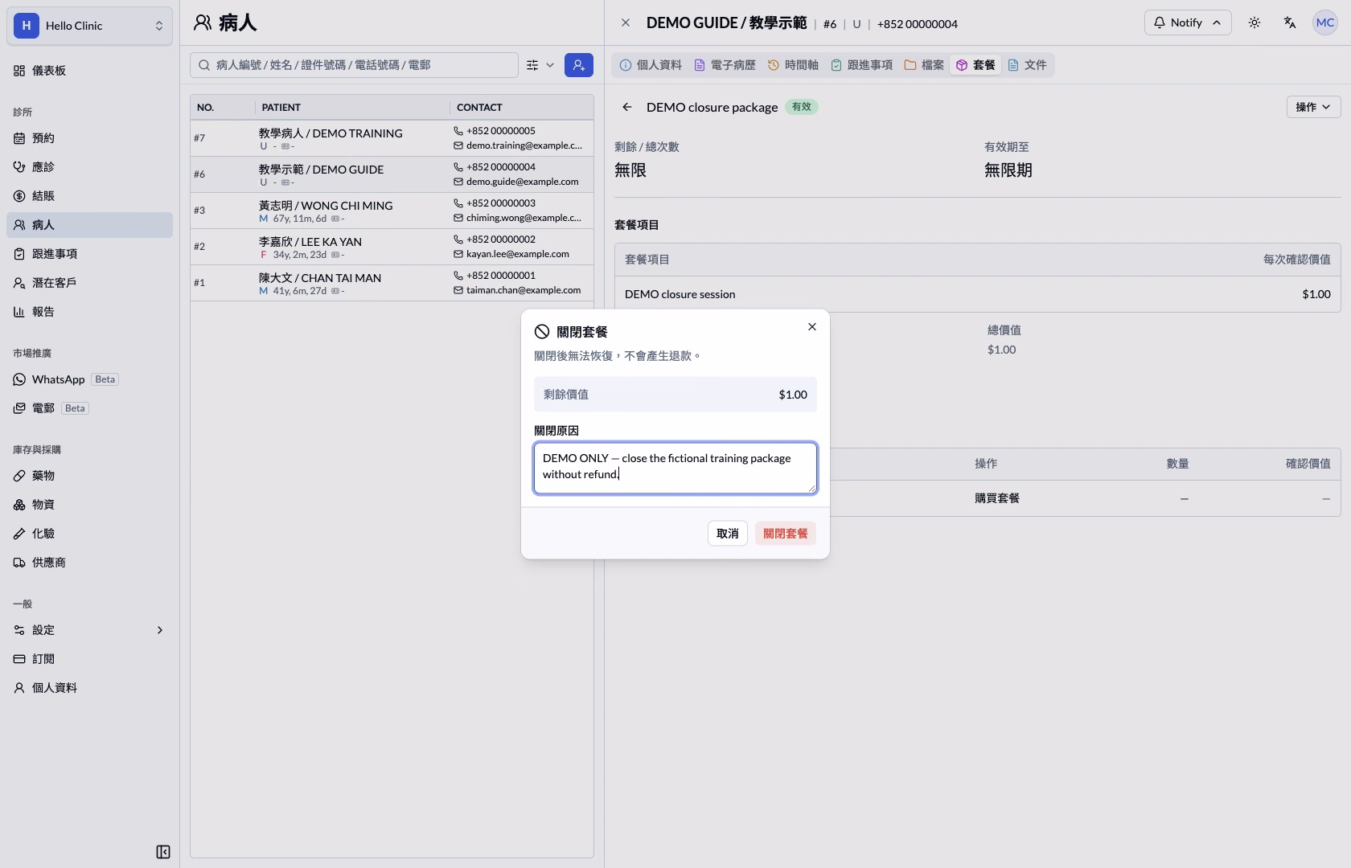The image size is (1351, 868).
Task: Go back using the arrow beside DEMO closure package
Action: click(627, 107)
